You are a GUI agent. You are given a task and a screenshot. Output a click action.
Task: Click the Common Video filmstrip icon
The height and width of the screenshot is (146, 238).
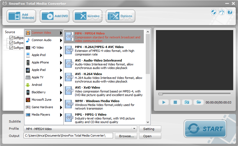click(28, 33)
